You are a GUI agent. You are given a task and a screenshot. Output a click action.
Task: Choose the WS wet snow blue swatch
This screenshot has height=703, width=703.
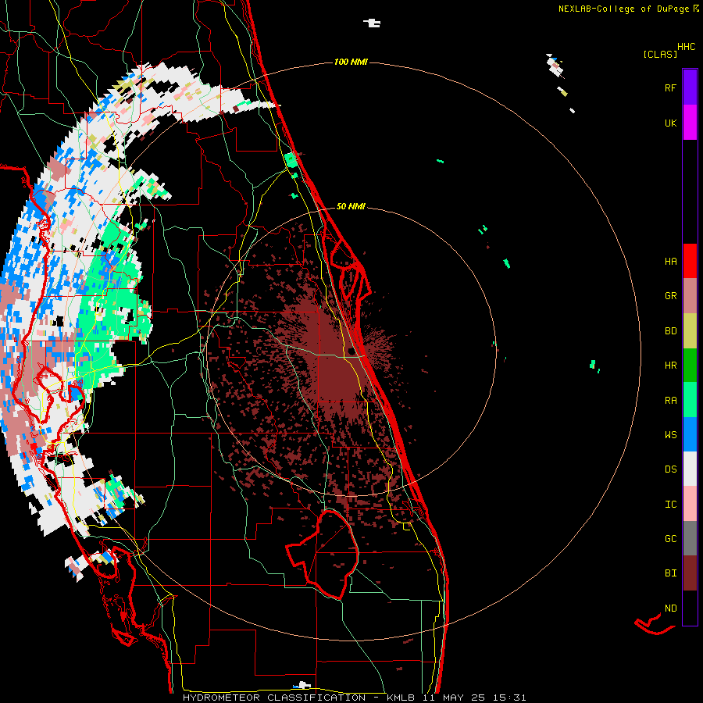coord(690,434)
